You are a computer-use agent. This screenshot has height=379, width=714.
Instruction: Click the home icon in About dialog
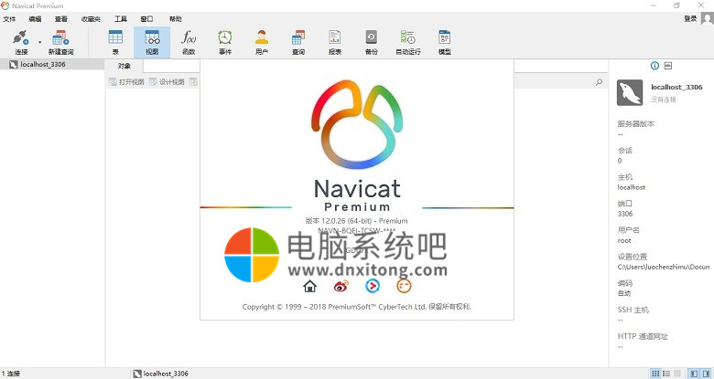pos(309,286)
